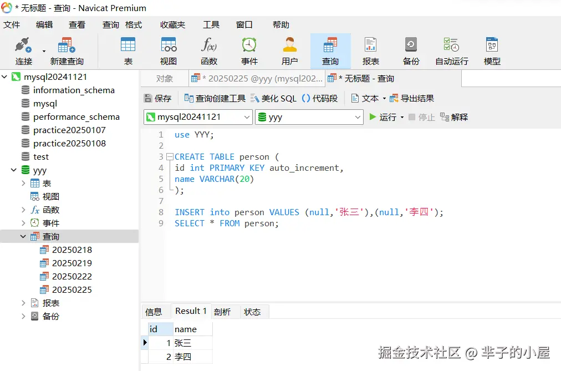561x371 pixels.
Task: Open the 帮助 menu
Action: coord(281,25)
